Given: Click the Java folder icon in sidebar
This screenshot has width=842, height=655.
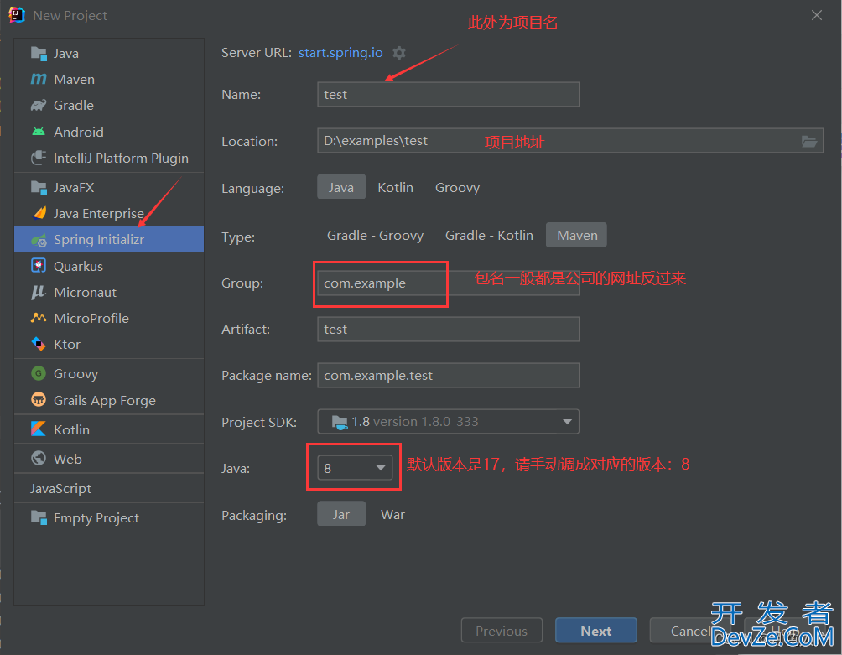Looking at the screenshot, I should (39, 53).
